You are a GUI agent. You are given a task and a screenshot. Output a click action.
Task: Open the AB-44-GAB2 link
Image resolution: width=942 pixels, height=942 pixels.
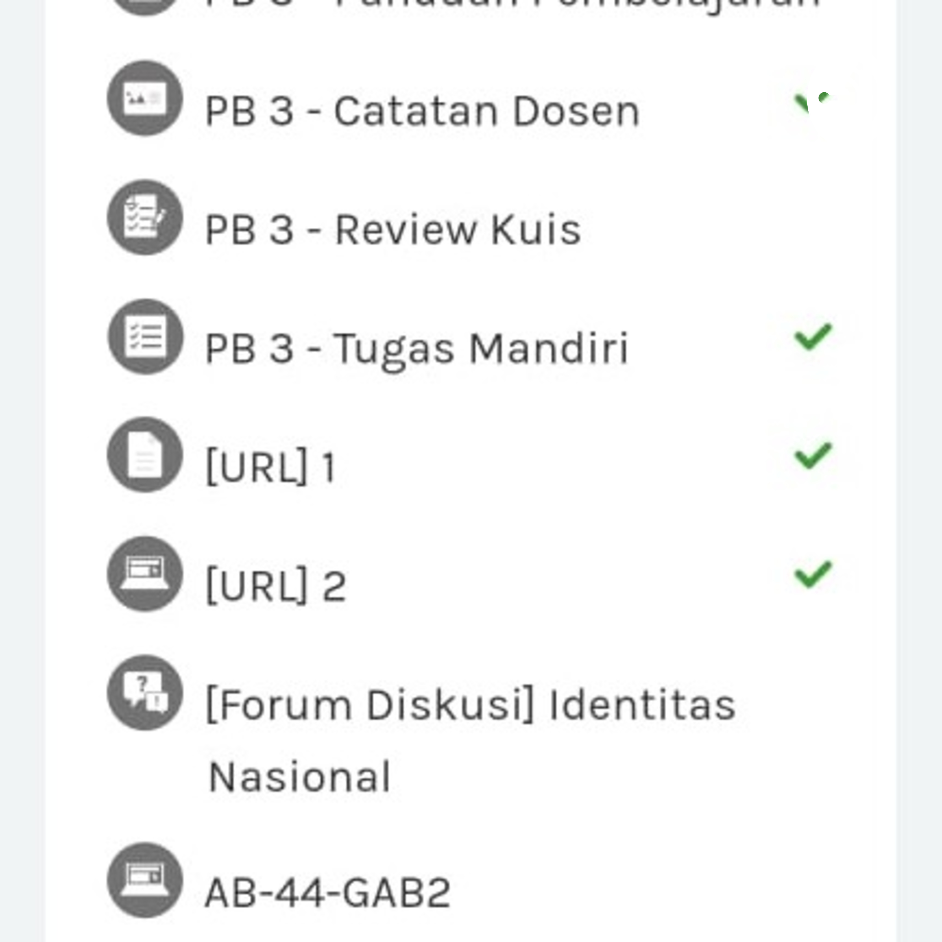coord(328,893)
